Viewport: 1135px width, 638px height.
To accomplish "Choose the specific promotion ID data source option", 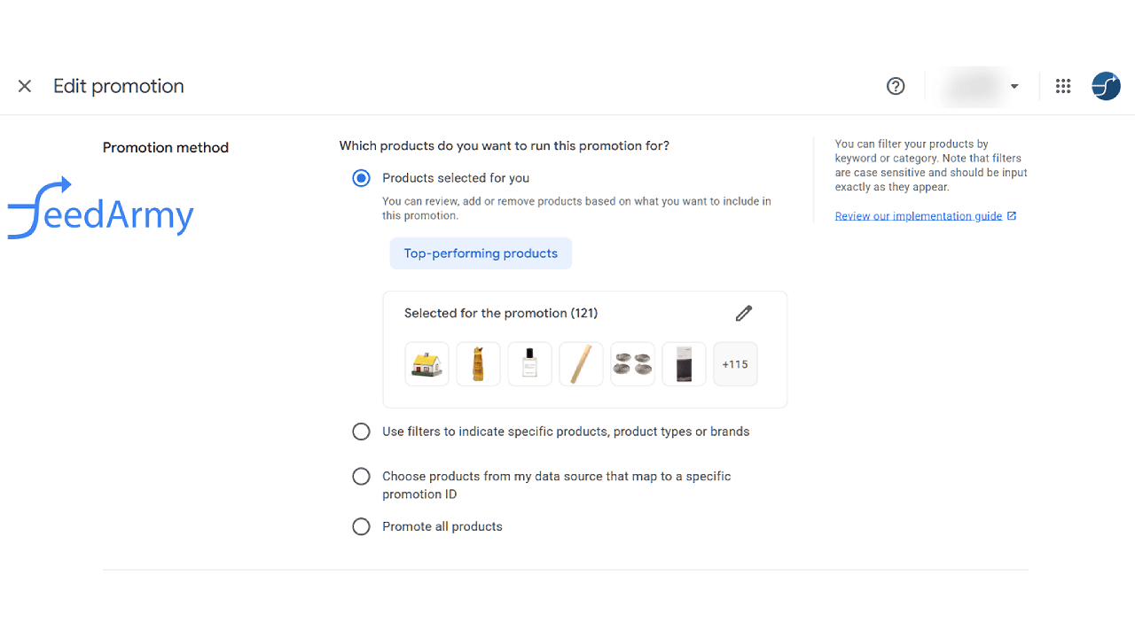I will (361, 477).
